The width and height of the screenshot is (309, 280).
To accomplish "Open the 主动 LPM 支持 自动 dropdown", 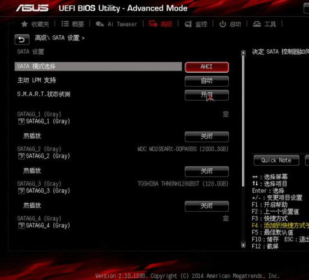I will (207, 81).
